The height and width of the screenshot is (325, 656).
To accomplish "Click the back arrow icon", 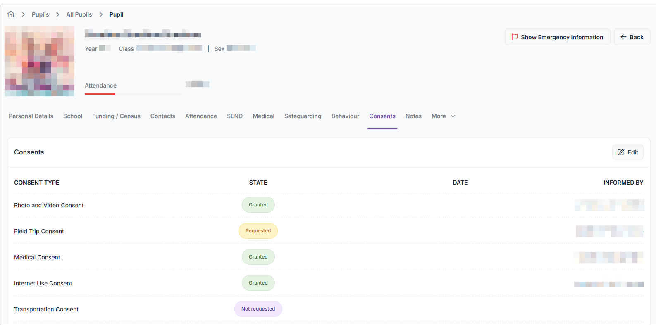I will 623,37.
